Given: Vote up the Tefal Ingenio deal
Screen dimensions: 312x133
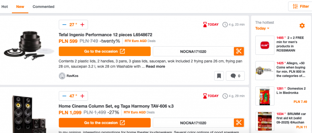Looking at the screenshot, I should (x=82, y=25).
